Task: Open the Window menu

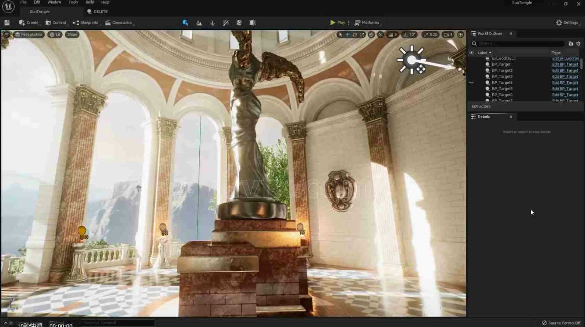Action: click(54, 2)
